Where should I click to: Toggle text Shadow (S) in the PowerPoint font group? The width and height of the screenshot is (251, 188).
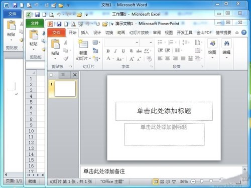tap(131, 51)
